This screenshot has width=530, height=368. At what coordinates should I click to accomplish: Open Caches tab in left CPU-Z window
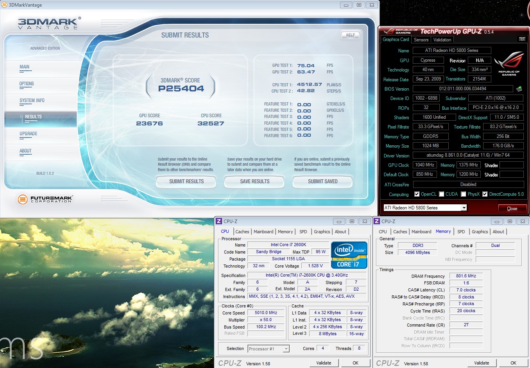tap(242, 232)
